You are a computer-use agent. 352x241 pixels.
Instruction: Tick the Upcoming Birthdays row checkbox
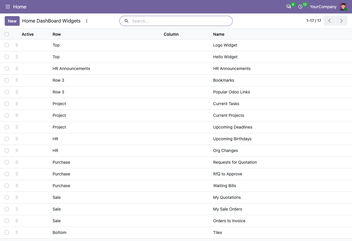pos(7,139)
